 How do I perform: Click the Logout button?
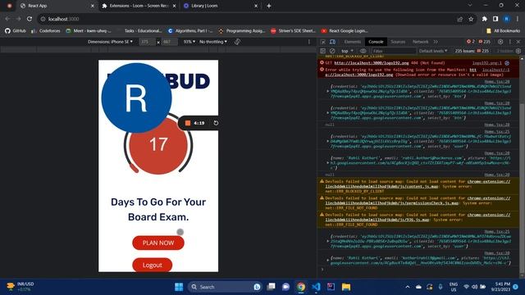click(153, 265)
